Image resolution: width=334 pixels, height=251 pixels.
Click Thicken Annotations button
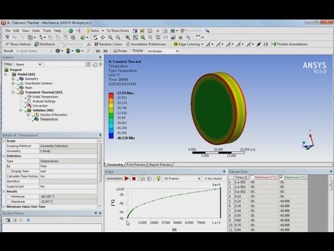(289, 44)
